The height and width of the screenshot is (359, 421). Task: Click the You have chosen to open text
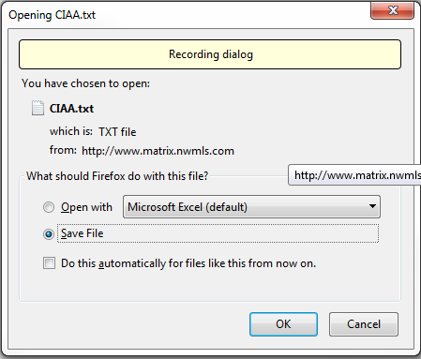click(x=85, y=83)
